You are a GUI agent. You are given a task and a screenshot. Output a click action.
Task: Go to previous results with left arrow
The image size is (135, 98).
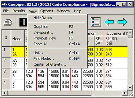point(109,22)
